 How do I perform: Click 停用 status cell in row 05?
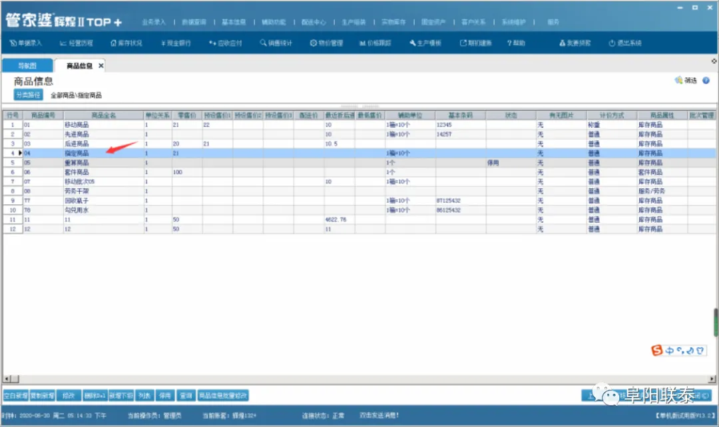pyautogui.click(x=511, y=163)
